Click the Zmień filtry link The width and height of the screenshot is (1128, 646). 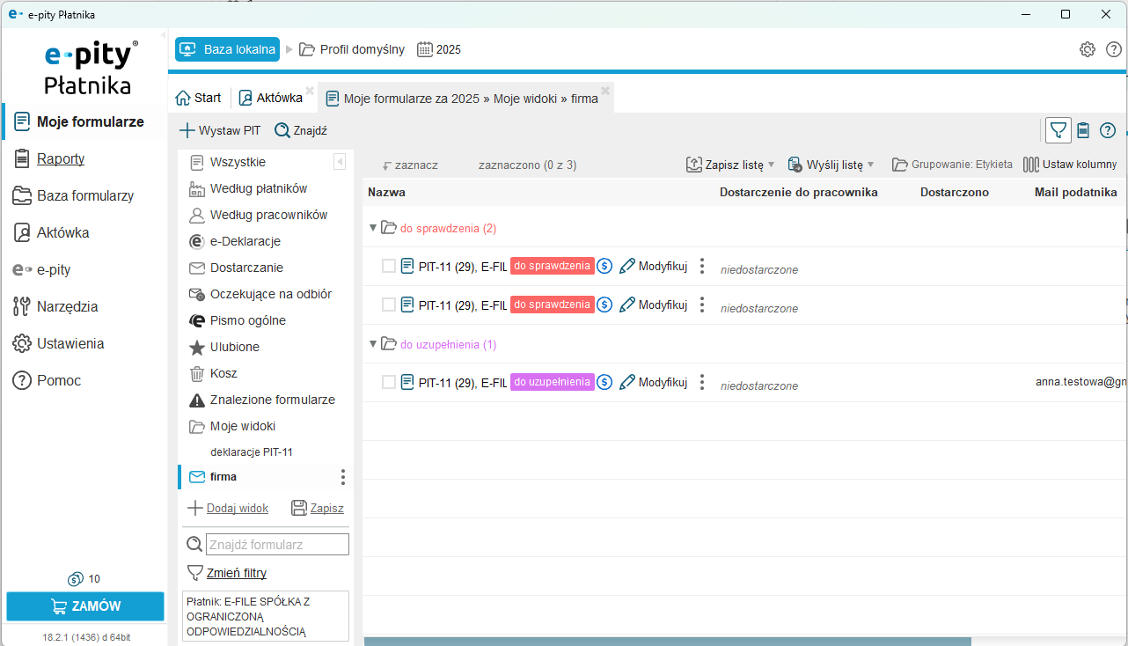click(x=237, y=573)
